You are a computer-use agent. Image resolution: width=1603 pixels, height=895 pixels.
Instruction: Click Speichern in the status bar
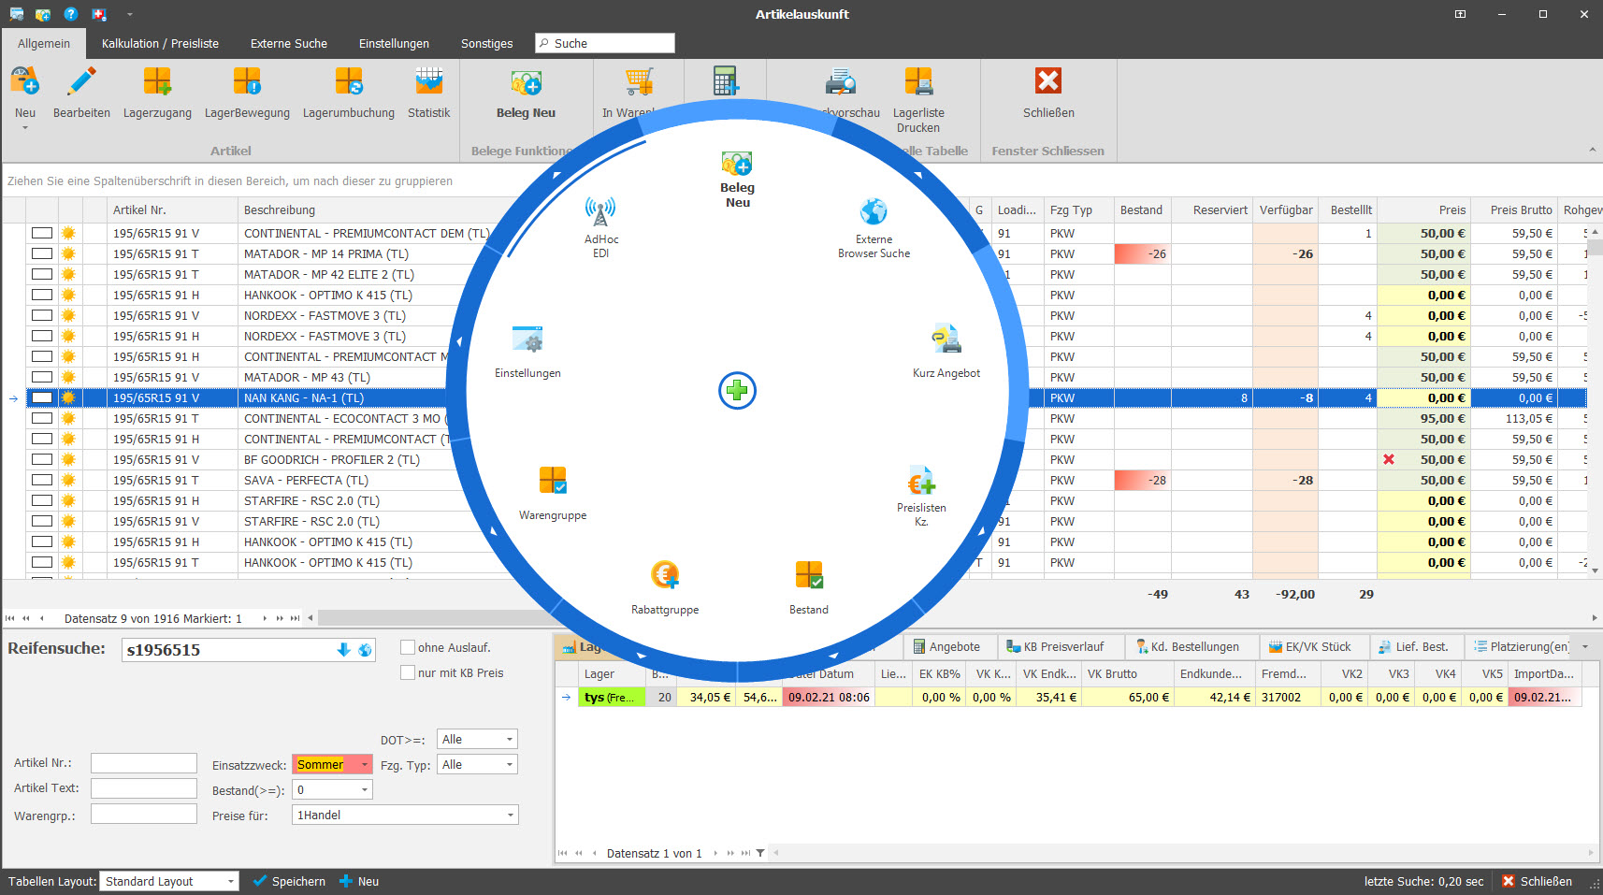point(289,881)
